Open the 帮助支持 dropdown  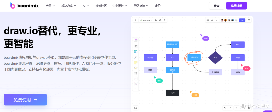141,6
